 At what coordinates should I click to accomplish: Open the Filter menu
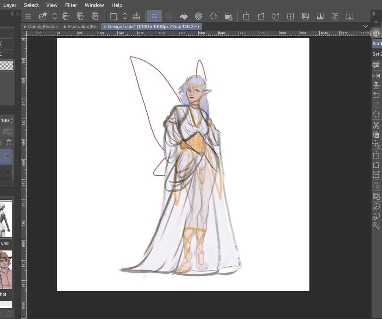point(71,5)
